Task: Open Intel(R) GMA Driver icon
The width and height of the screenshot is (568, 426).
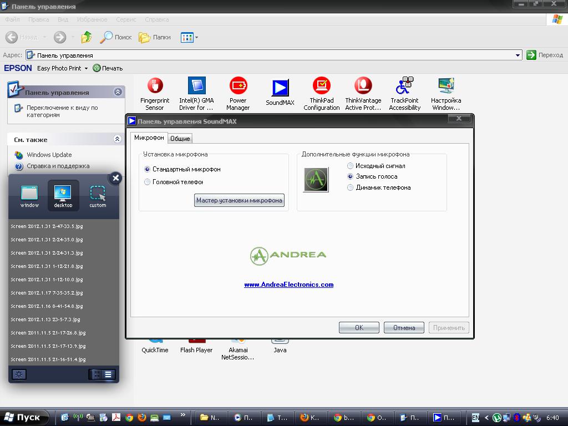Action: tap(196, 93)
